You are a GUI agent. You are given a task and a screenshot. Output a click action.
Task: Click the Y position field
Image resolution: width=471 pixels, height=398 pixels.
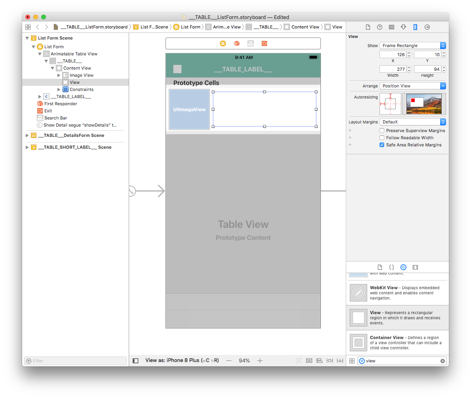427,54
